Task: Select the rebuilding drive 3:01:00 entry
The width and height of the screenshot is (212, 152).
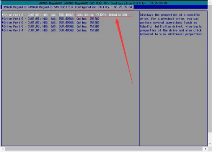Action: click(x=65, y=15)
